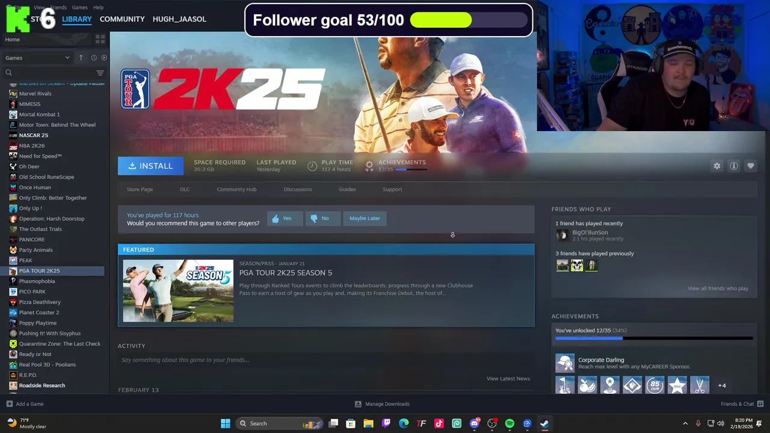The width and height of the screenshot is (770, 433).
Task: Click the grid view icon beside Home
Action: pyautogui.click(x=100, y=39)
